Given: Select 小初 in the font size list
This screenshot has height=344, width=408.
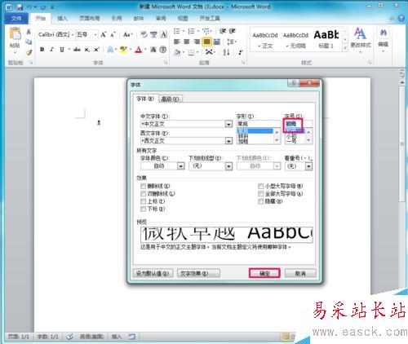Looking at the screenshot, I should tap(291, 136).
